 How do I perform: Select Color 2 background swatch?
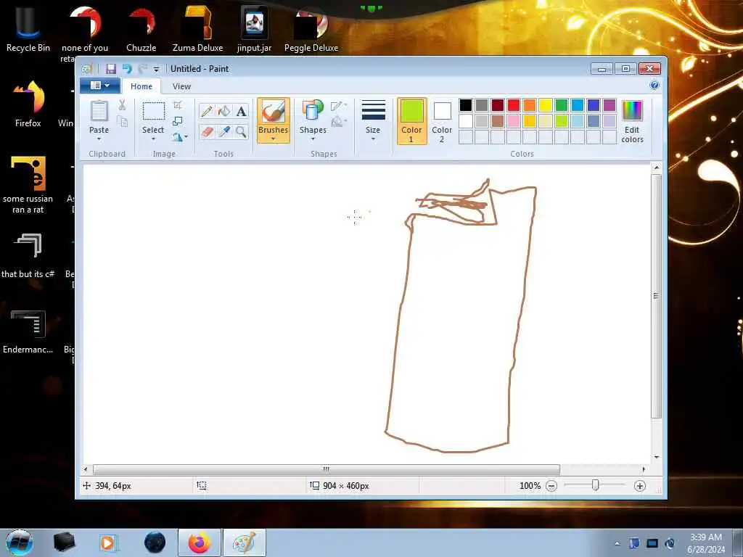(442, 121)
